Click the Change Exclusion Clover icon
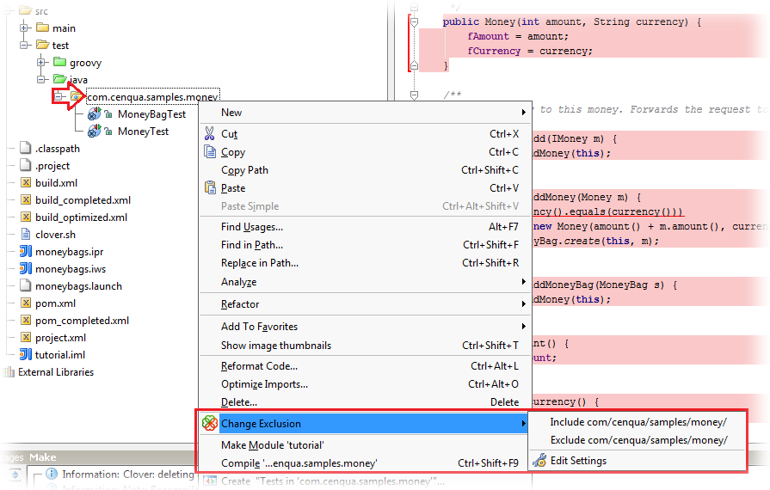 pos(209,423)
